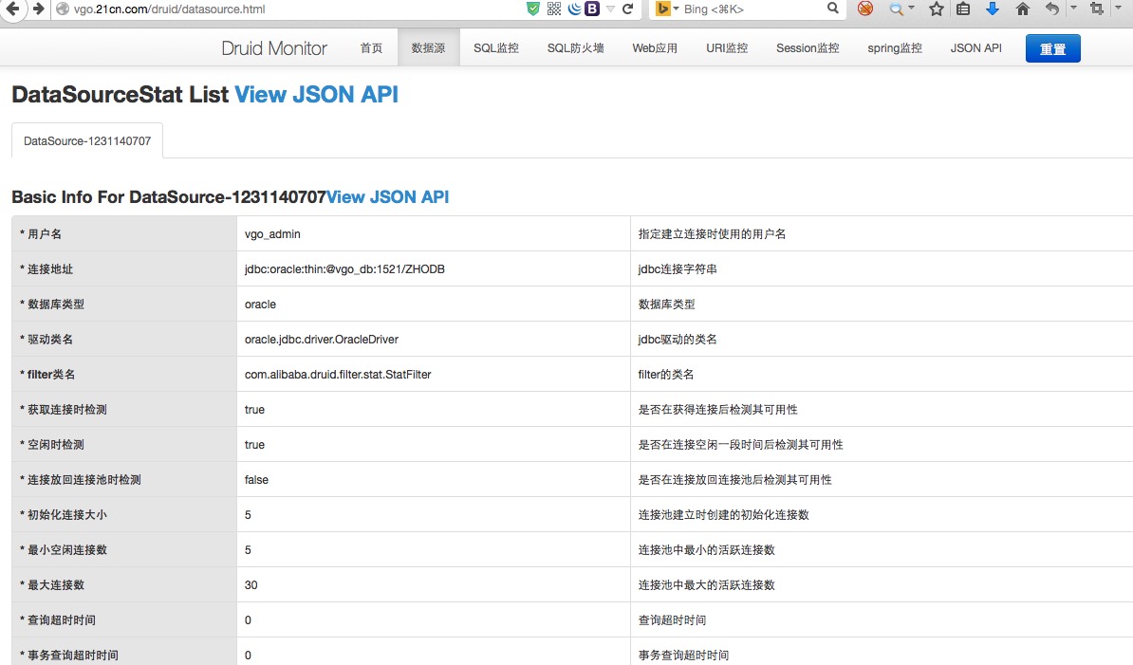Click the value 30 for 最大连接数
This screenshot has width=1133, height=665.
click(251, 585)
